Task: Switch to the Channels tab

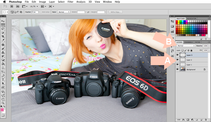Action: click(x=188, y=42)
